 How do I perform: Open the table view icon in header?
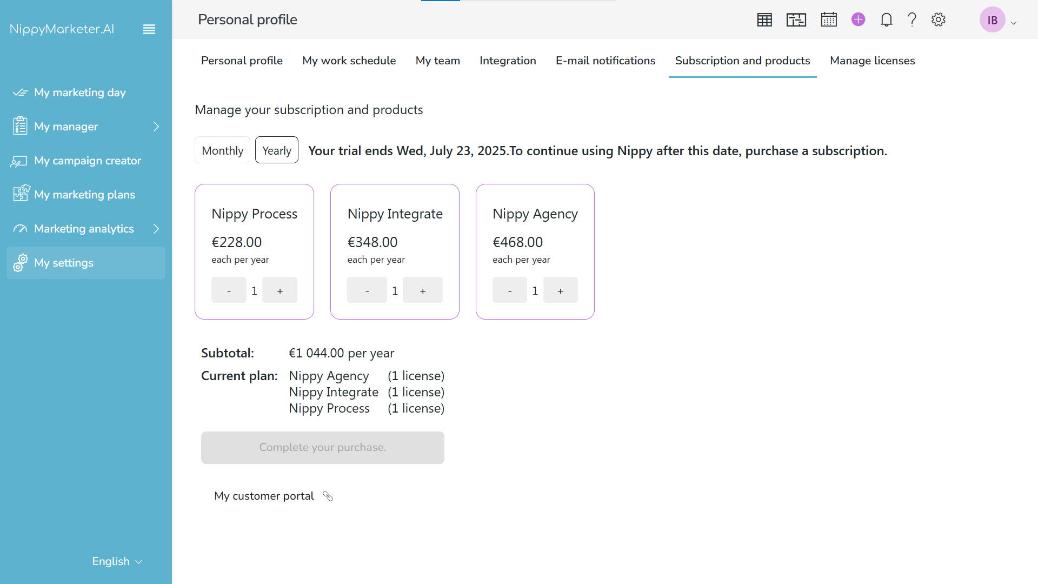pos(764,20)
